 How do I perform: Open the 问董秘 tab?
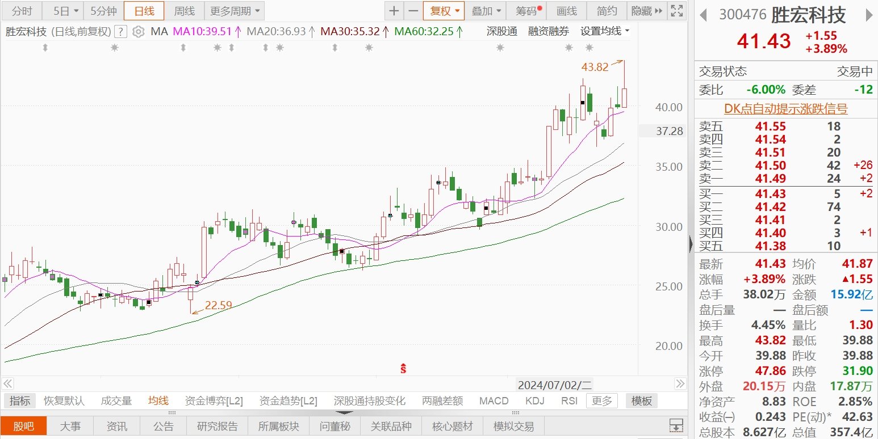click(x=335, y=426)
